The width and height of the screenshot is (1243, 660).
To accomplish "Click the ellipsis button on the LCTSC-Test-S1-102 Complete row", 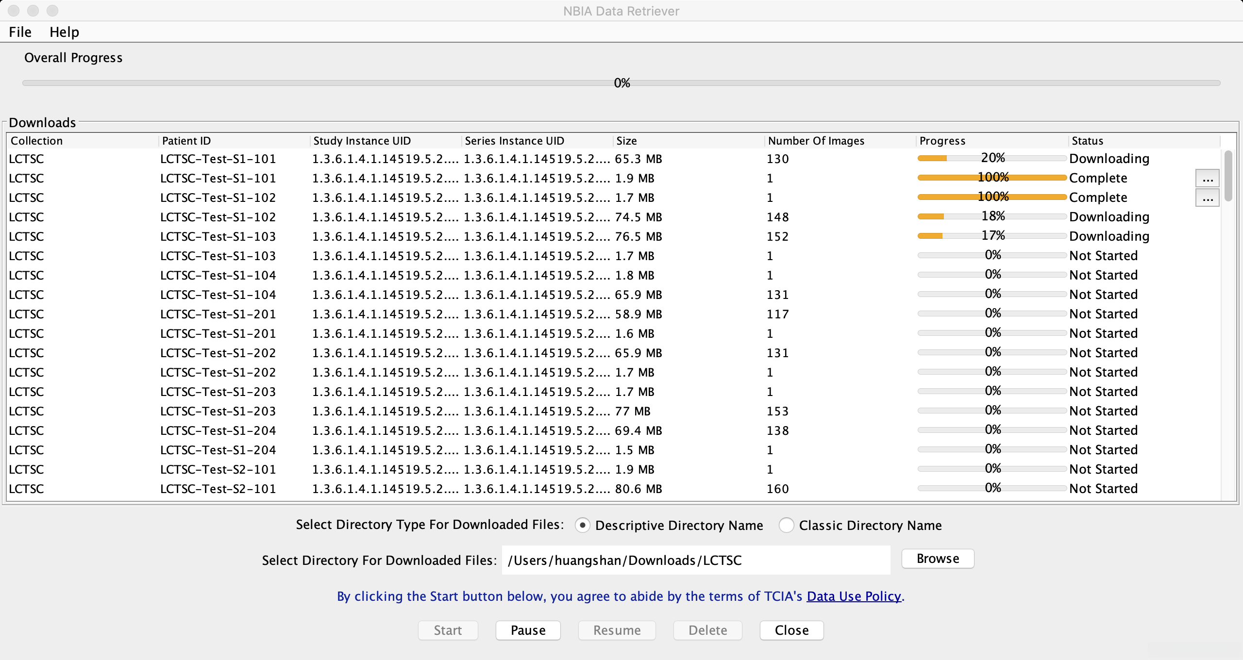I will (1207, 198).
